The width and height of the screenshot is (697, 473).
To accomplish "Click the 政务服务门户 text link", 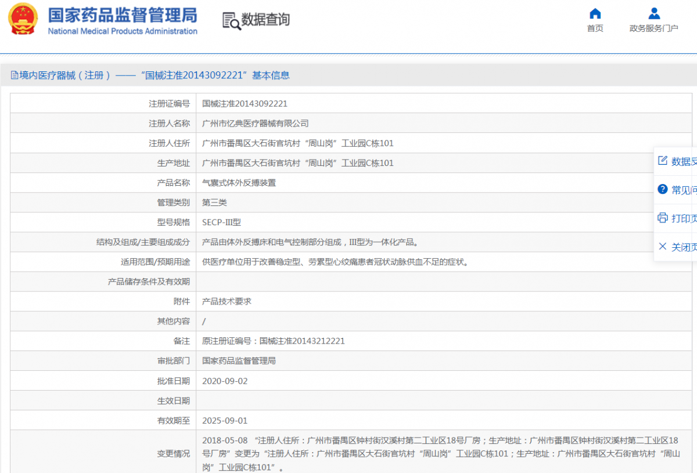I will pos(654,28).
